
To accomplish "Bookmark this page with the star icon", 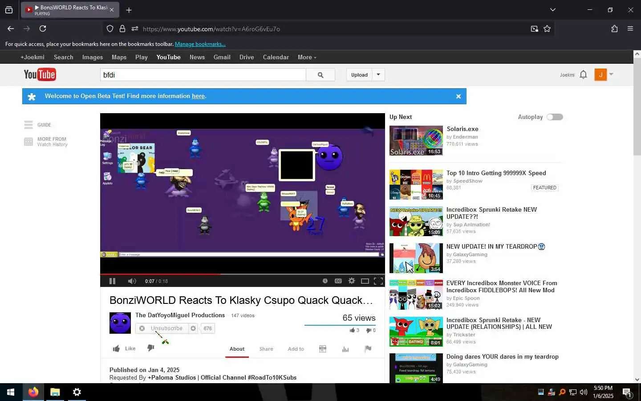I will point(547,29).
